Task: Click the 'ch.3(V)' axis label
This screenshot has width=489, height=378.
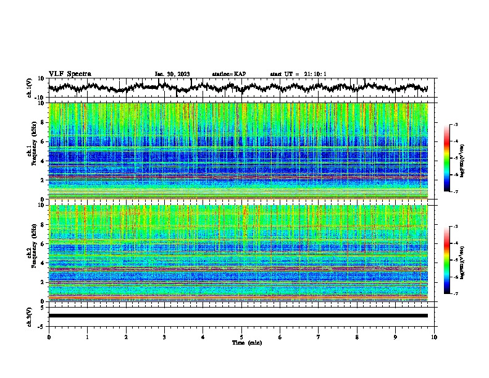Action: pos(30,317)
